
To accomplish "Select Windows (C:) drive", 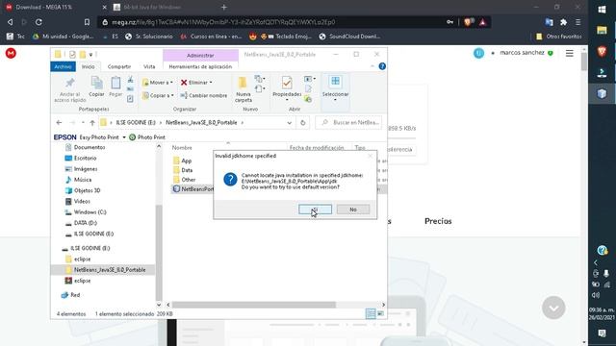I will pos(90,212).
